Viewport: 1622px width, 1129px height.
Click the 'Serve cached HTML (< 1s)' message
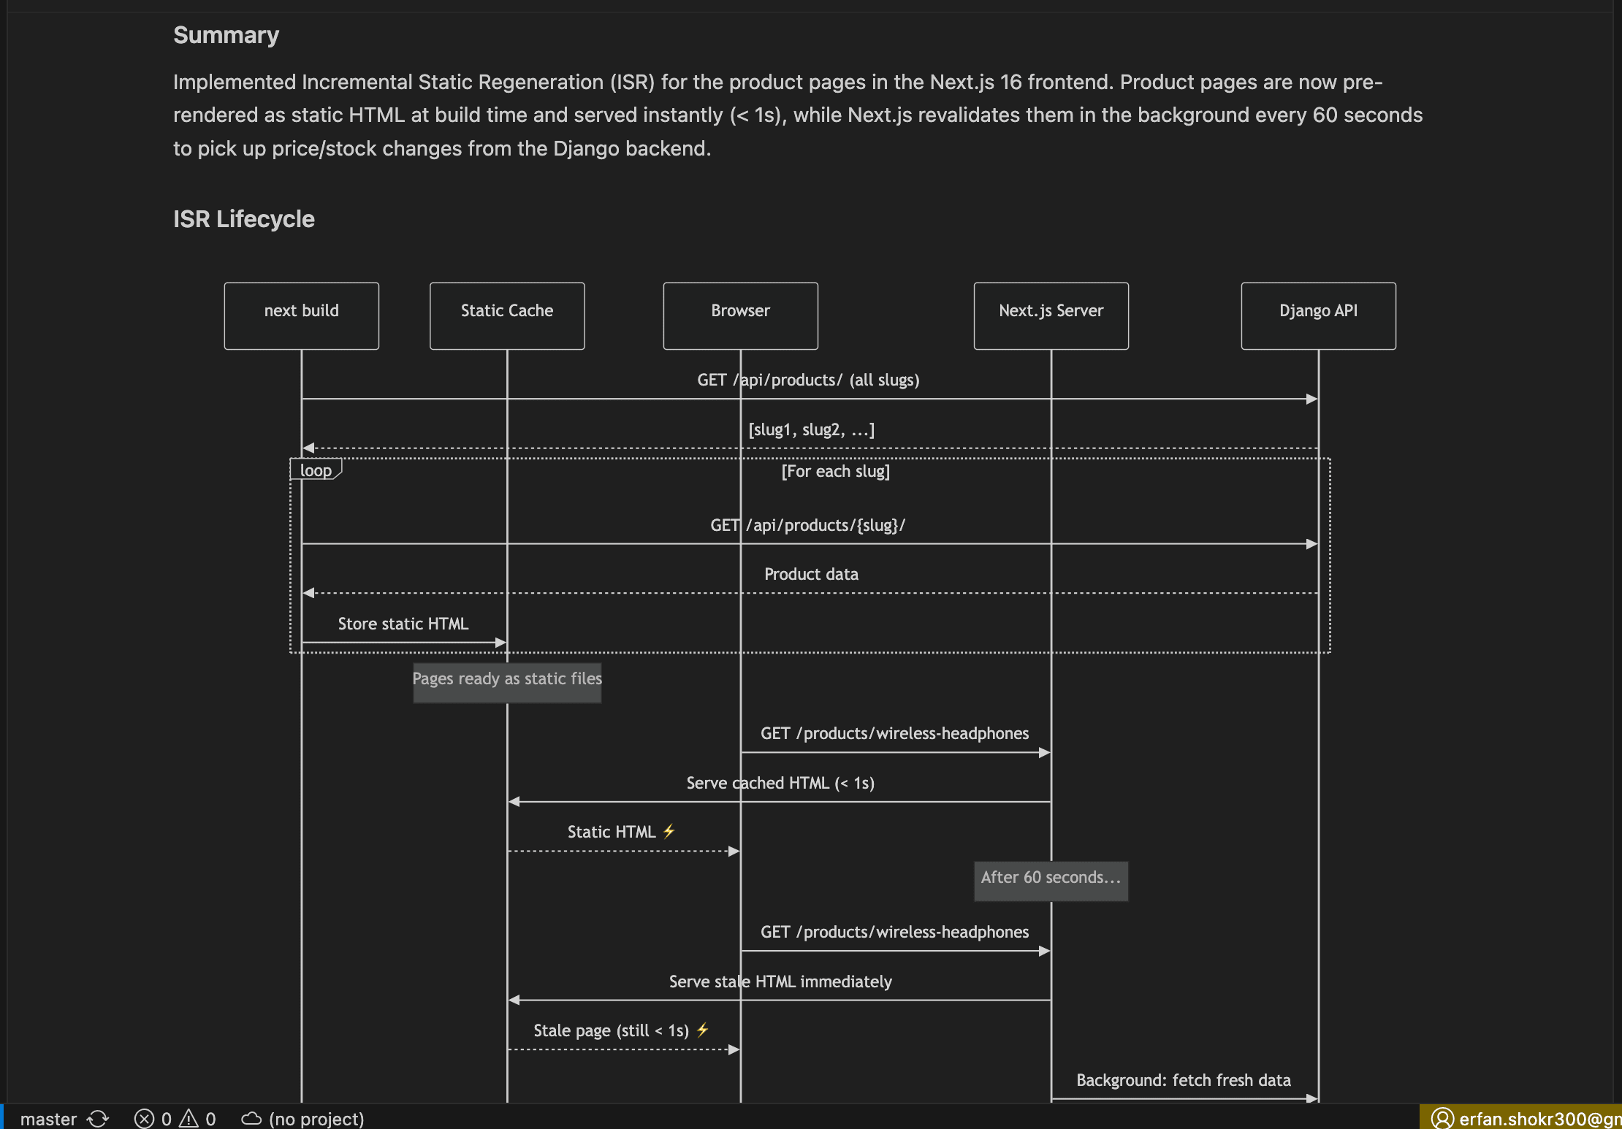click(x=780, y=783)
